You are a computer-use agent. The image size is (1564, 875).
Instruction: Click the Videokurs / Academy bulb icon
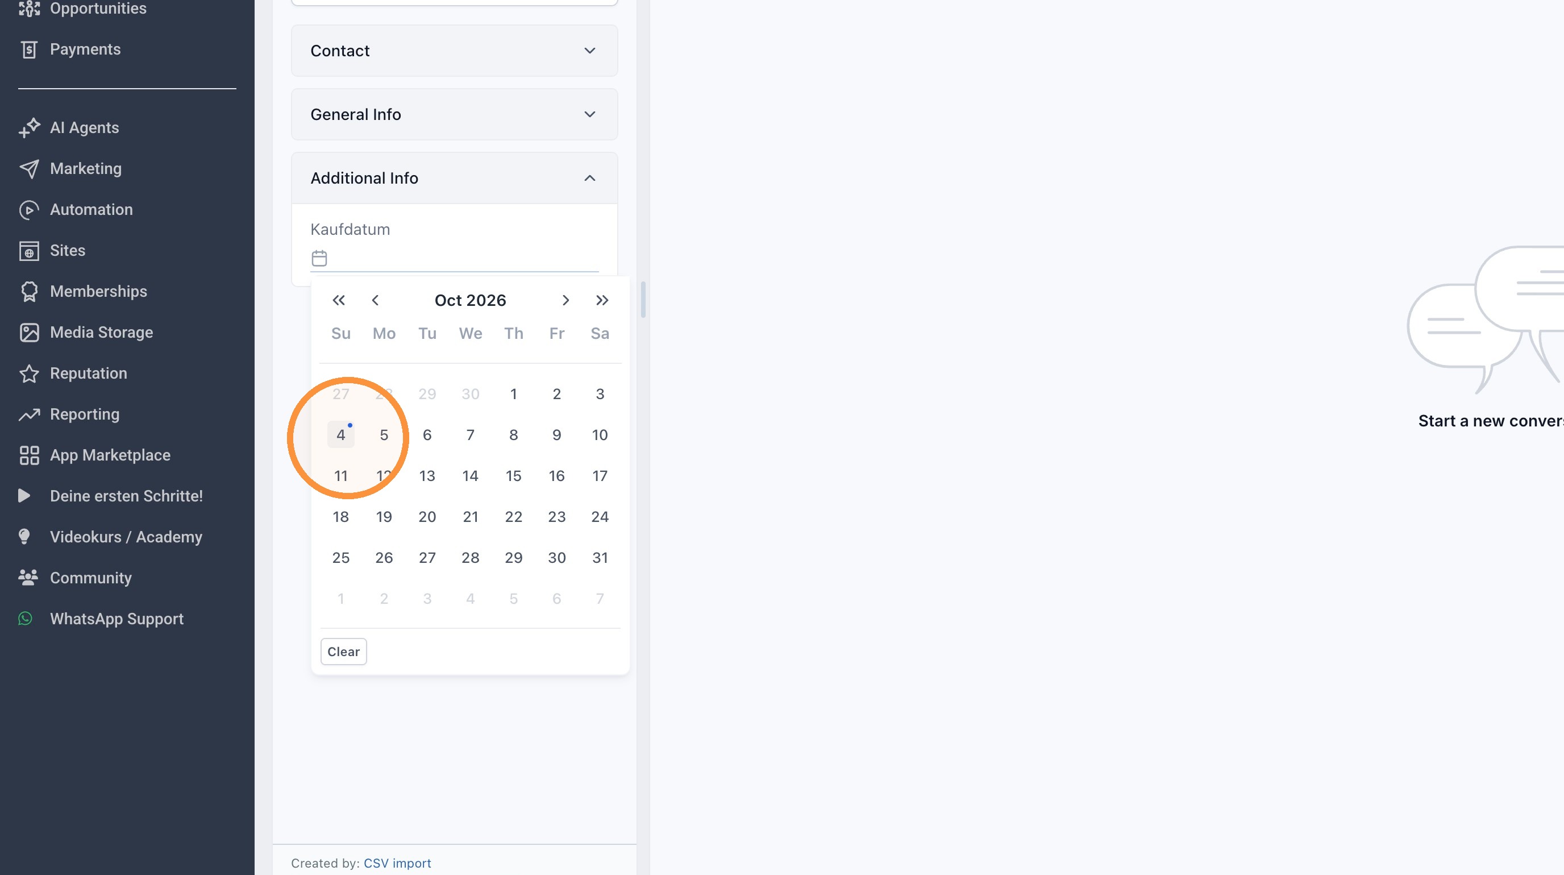click(x=24, y=537)
